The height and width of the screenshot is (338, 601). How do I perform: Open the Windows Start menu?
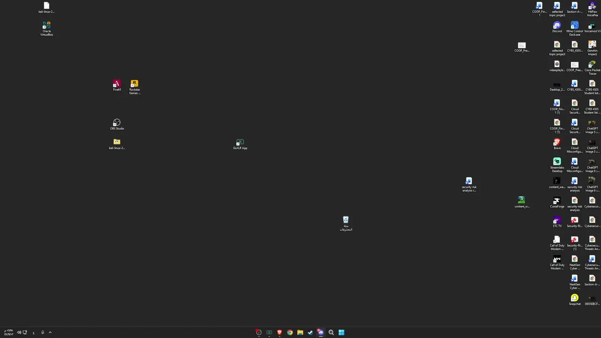tap(341, 332)
